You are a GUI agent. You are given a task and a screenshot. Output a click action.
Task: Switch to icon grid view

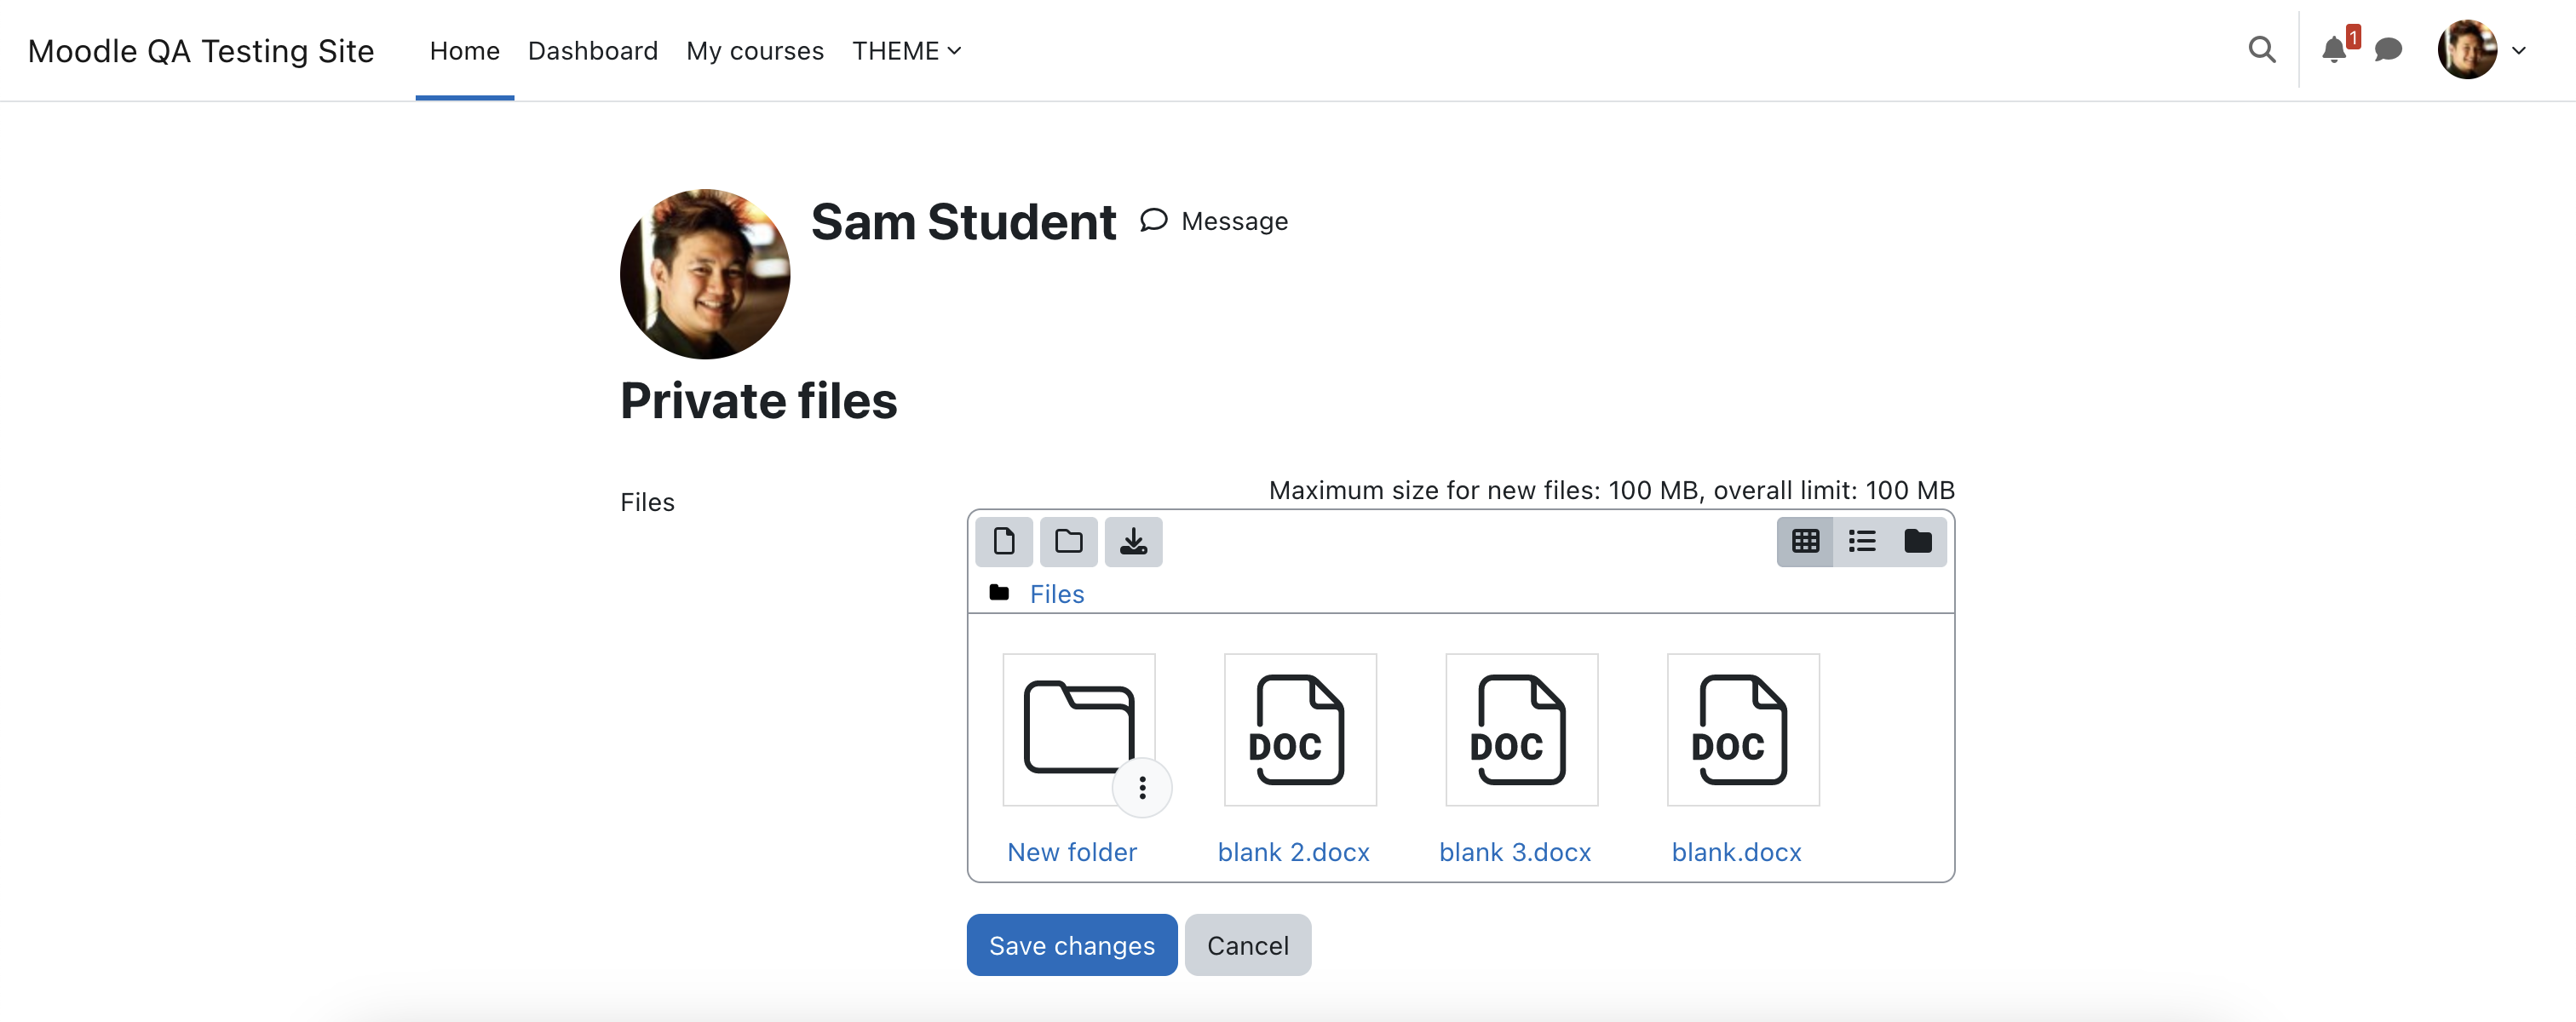pos(1805,541)
